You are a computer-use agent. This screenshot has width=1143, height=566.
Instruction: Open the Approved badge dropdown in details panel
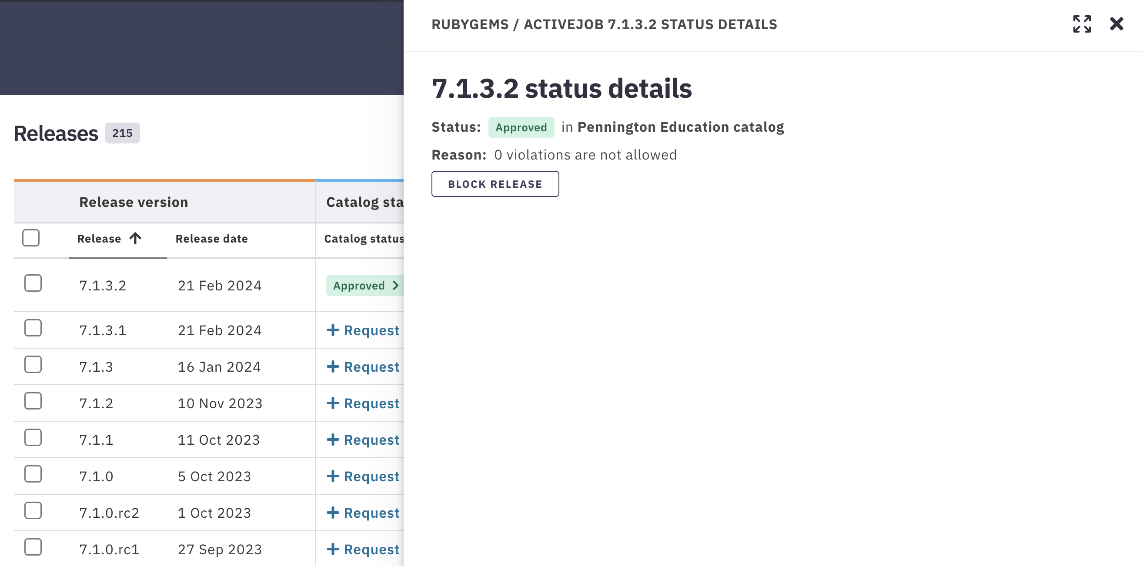click(x=521, y=127)
